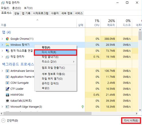Select the COM Surrogate process name
This screenshot has height=125, width=142.
(x=20, y=83)
